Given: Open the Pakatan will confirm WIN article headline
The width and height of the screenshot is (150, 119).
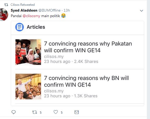Looking at the screenshot, I should pyautogui.click(x=88, y=47).
